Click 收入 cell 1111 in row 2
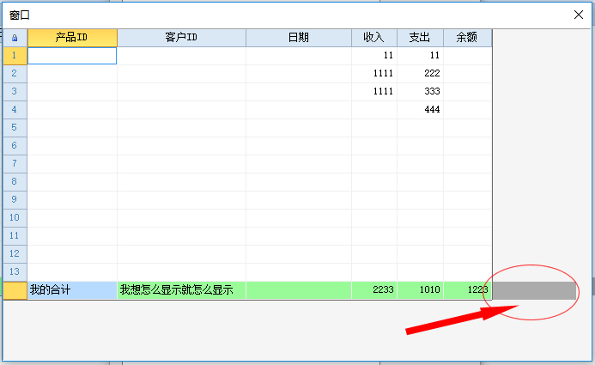The width and height of the screenshot is (595, 365). [374, 74]
